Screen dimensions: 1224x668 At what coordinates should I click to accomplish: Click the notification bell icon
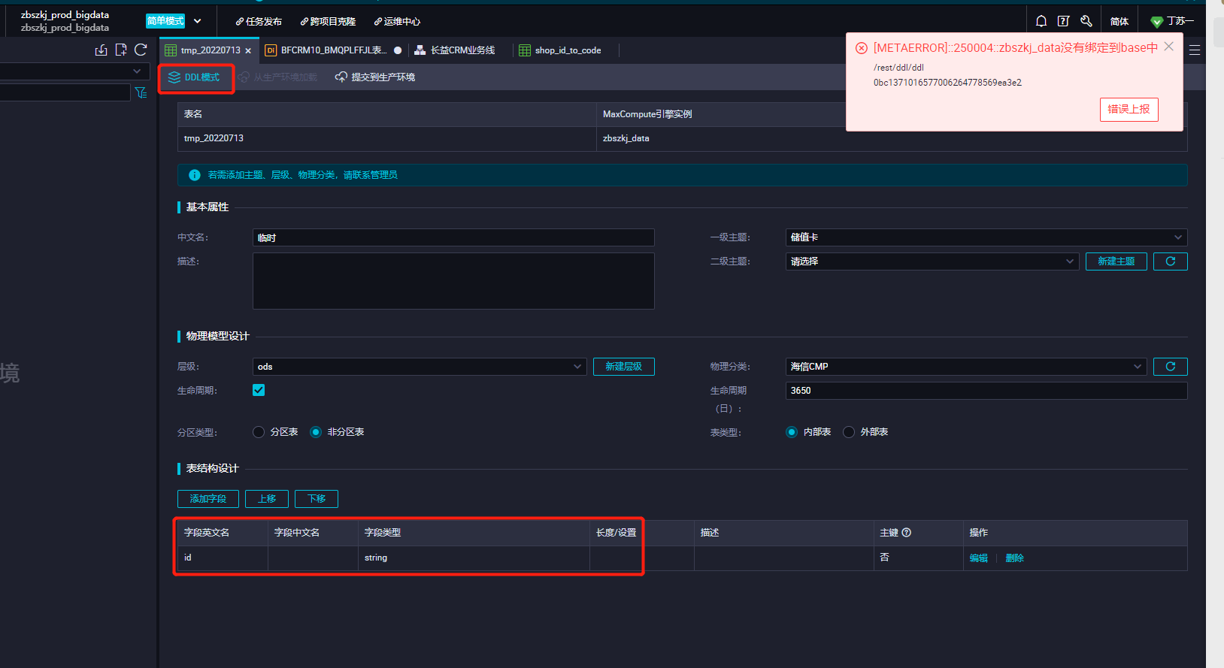click(x=1041, y=21)
